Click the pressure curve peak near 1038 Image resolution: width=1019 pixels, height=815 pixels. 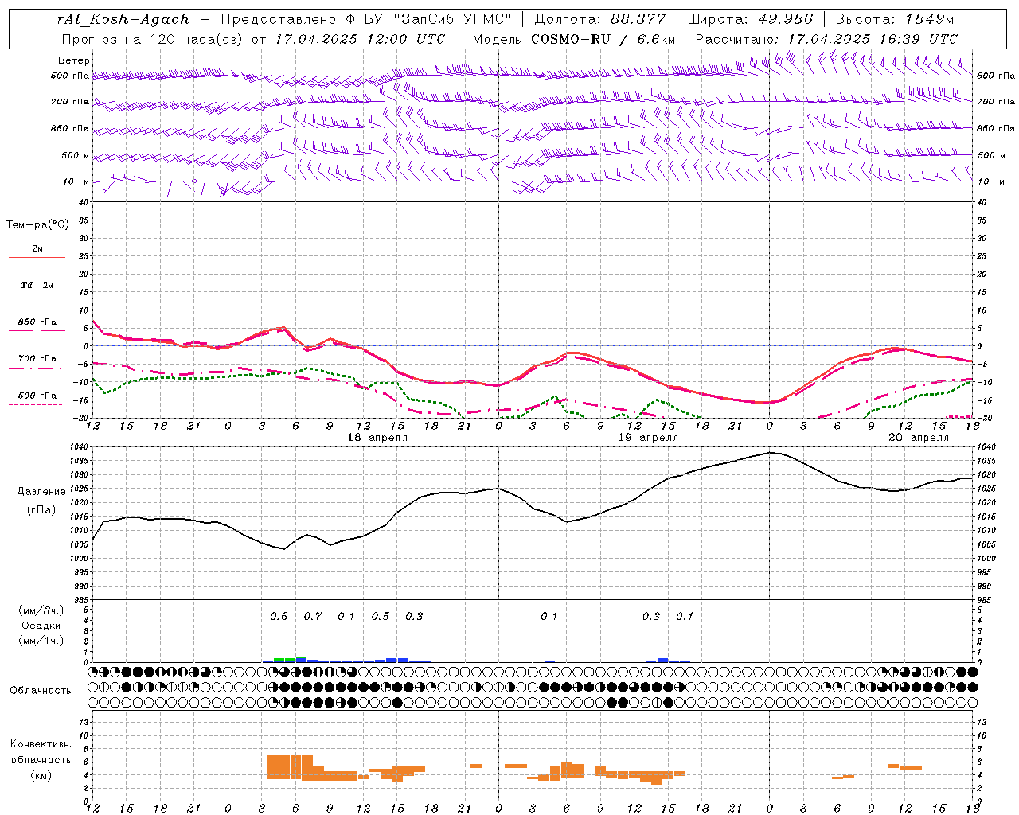coord(770,452)
